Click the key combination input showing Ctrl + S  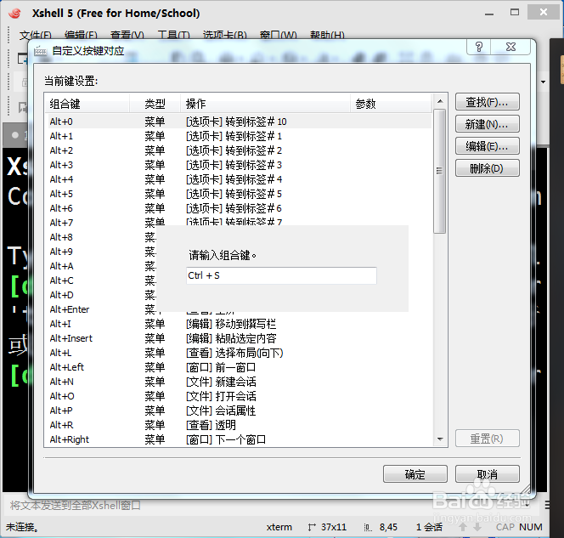[281, 275]
